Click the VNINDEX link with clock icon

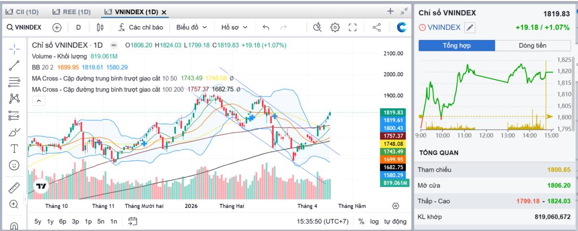440,27
